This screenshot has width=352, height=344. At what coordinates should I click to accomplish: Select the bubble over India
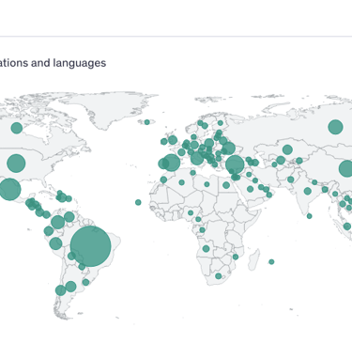click(308, 191)
